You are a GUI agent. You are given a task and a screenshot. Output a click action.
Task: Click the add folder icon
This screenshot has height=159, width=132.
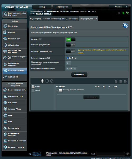(116, 81)
